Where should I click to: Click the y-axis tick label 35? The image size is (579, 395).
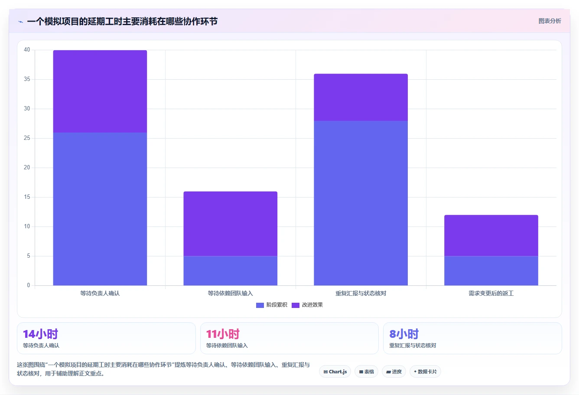pyautogui.click(x=27, y=79)
